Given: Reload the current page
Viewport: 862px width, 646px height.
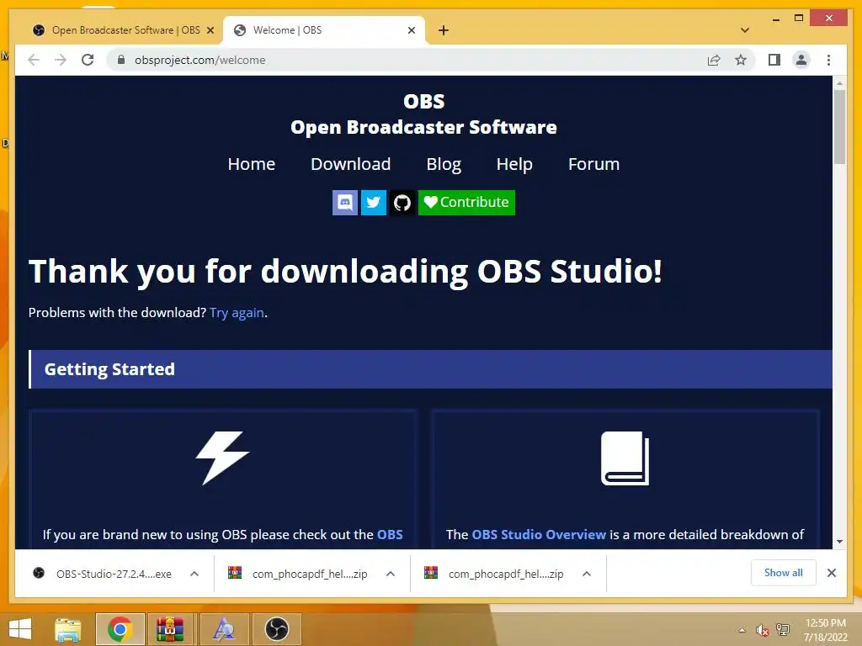Looking at the screenshot, I should [88, 60].
